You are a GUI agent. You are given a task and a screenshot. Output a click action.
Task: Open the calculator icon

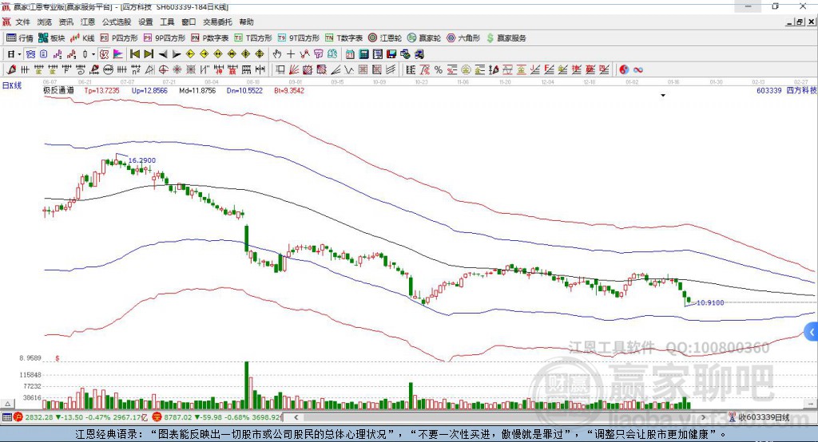[x=363, y=54]
